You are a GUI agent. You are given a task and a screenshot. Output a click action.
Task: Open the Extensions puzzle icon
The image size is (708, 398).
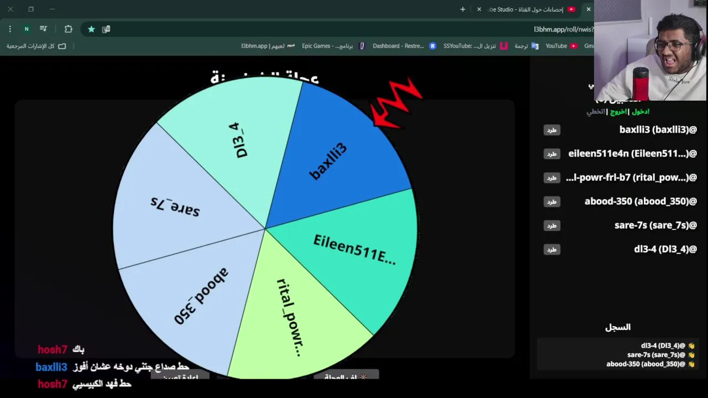click(x=68, y=29)
